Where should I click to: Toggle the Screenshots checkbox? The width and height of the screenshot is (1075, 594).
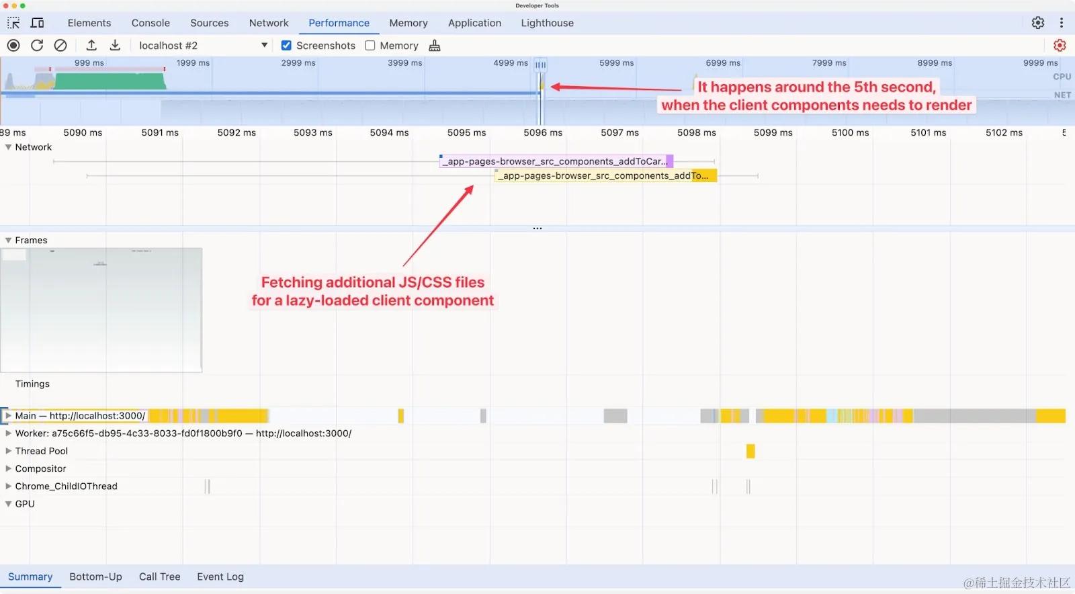(x=286, y=45)
